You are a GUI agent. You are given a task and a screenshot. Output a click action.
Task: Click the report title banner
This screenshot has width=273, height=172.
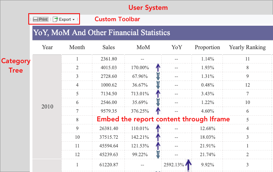coord(153,33)
